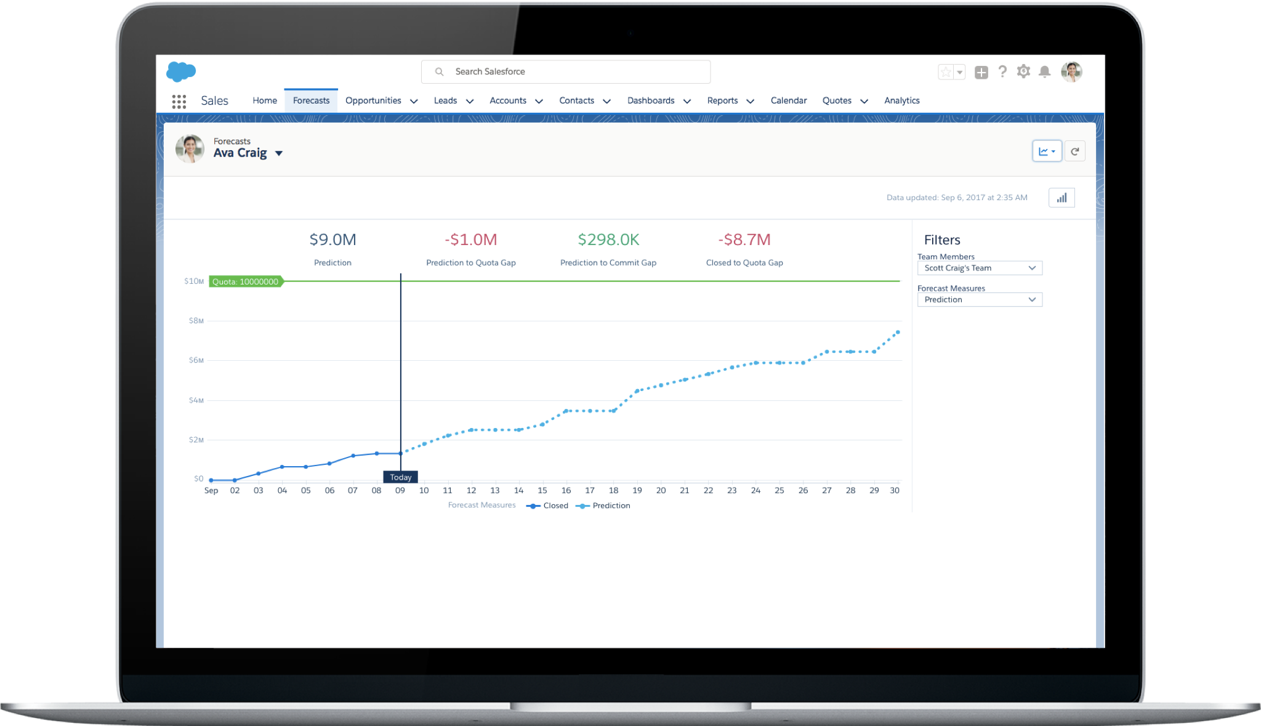
Task: Click Ava Craig's forecast avatar
Action: coord(190,148)
